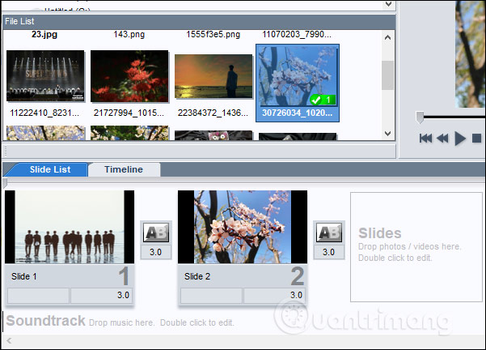Click the rewind playback button

tap(442, 139)
